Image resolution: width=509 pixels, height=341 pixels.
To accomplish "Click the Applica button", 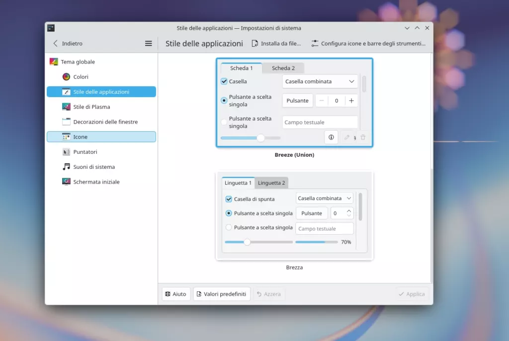I will click(x=412, y=294).
